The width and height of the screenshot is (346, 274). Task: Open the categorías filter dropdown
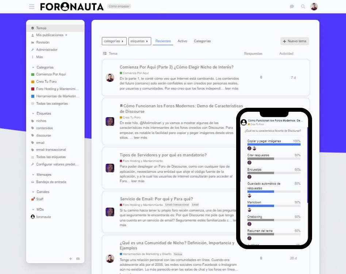pos(113,41)
